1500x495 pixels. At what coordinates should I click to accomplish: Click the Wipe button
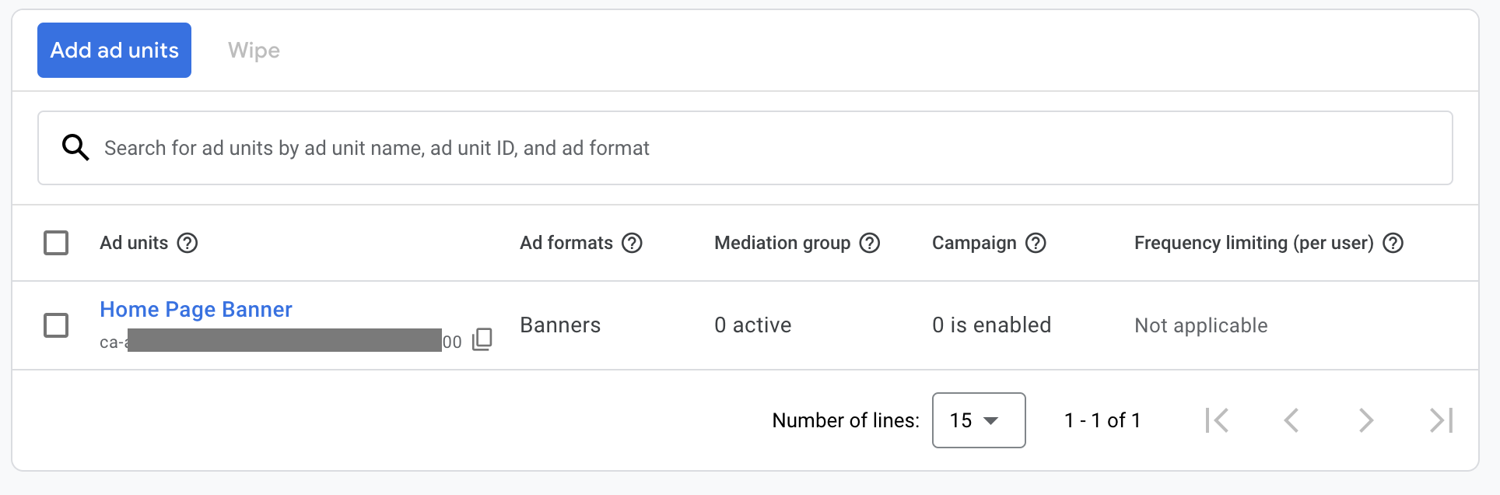254,50
